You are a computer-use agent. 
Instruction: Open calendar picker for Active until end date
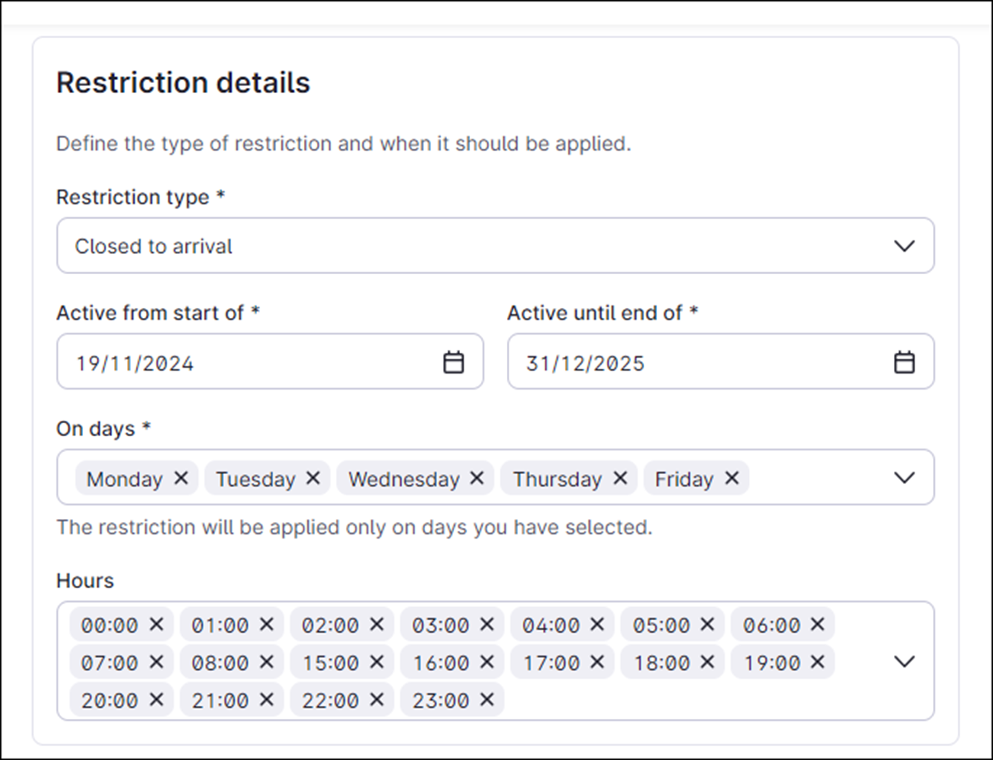coord(904,362)
